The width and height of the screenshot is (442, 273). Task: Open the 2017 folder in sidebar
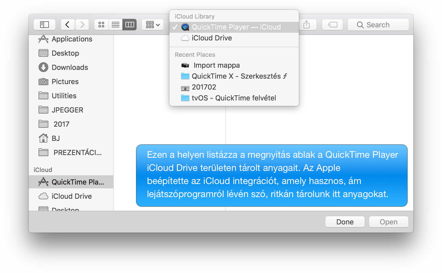pyautogui.click(x=71, y=124)
